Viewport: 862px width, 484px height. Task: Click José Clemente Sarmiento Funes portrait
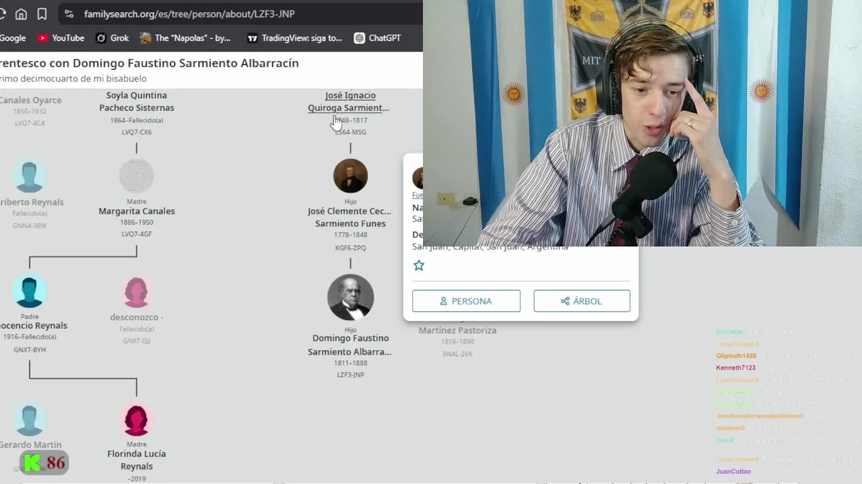pyautogui.click(x=350, y=176)
